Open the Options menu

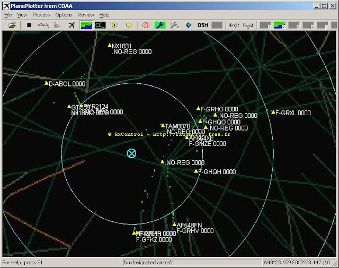[x=64, y=15]
